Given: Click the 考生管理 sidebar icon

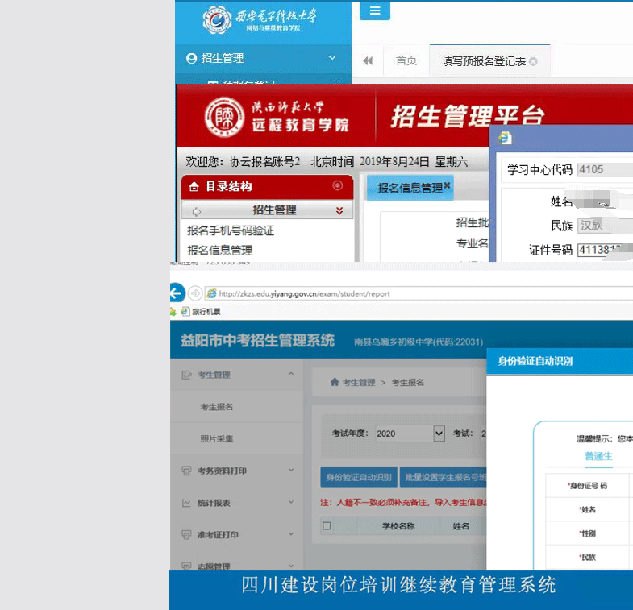Looking at the screenshot, I should pos(186,375).
